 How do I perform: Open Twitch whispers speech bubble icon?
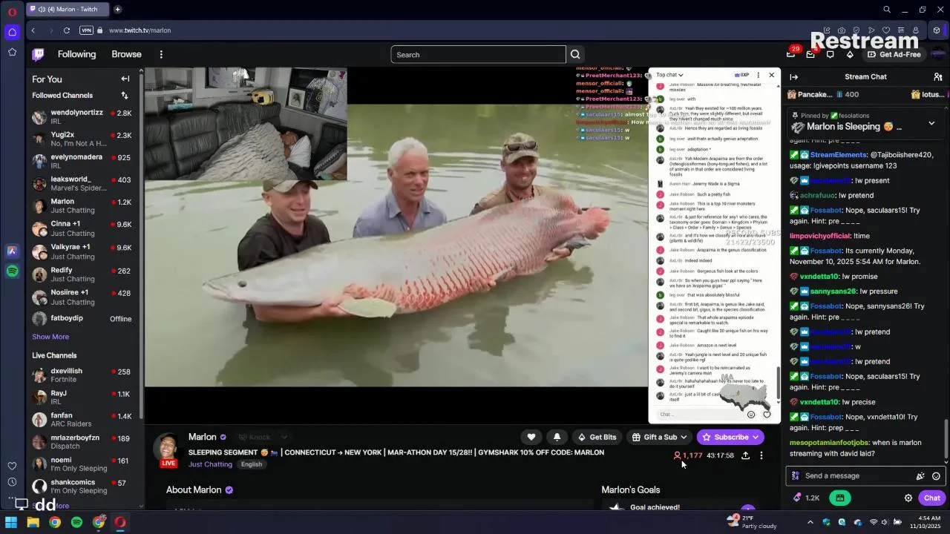click(x=830, y=54)
